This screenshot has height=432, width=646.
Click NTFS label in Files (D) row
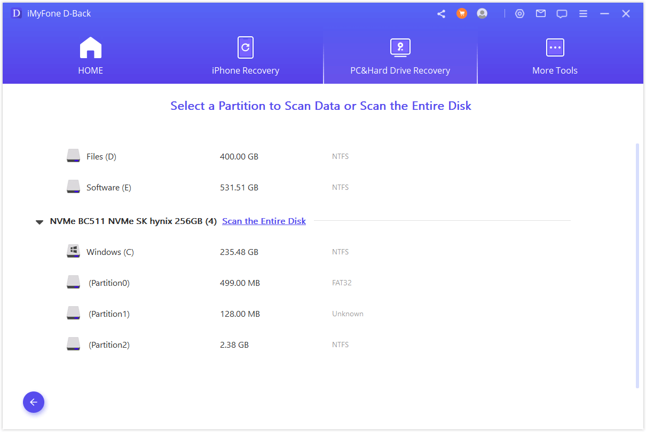point(340,156)
